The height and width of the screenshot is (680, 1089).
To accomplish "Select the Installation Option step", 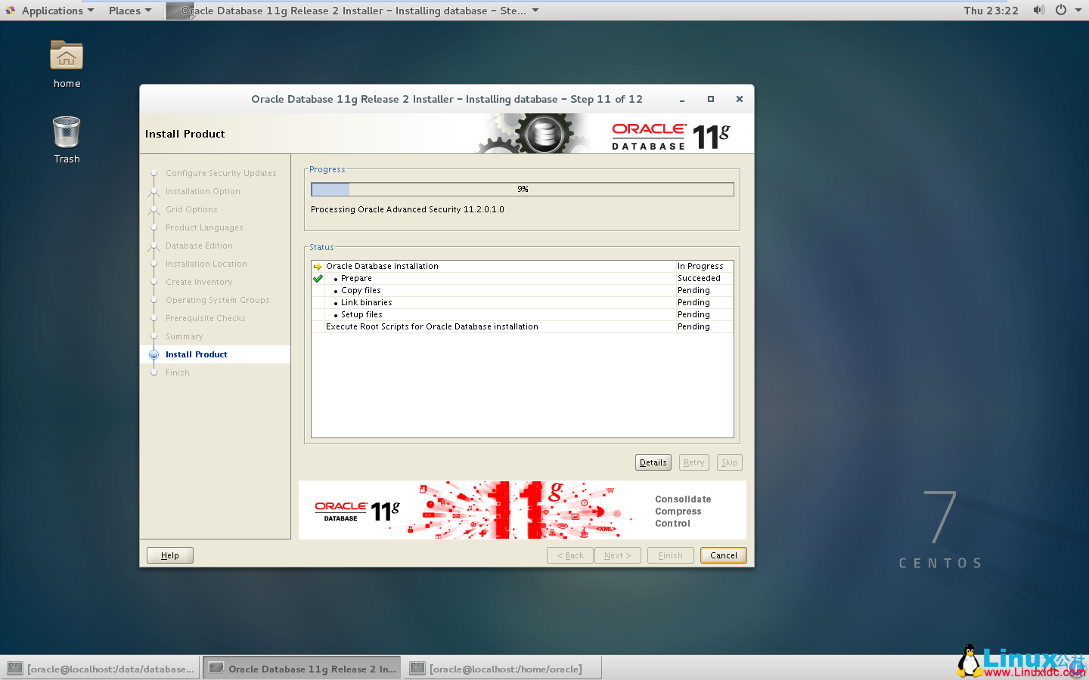I will click(203, 191).
